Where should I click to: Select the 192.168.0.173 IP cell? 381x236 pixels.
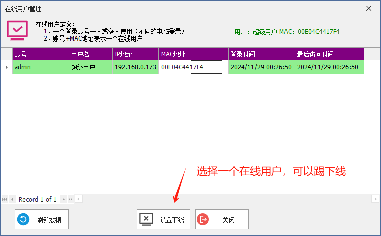136,67
